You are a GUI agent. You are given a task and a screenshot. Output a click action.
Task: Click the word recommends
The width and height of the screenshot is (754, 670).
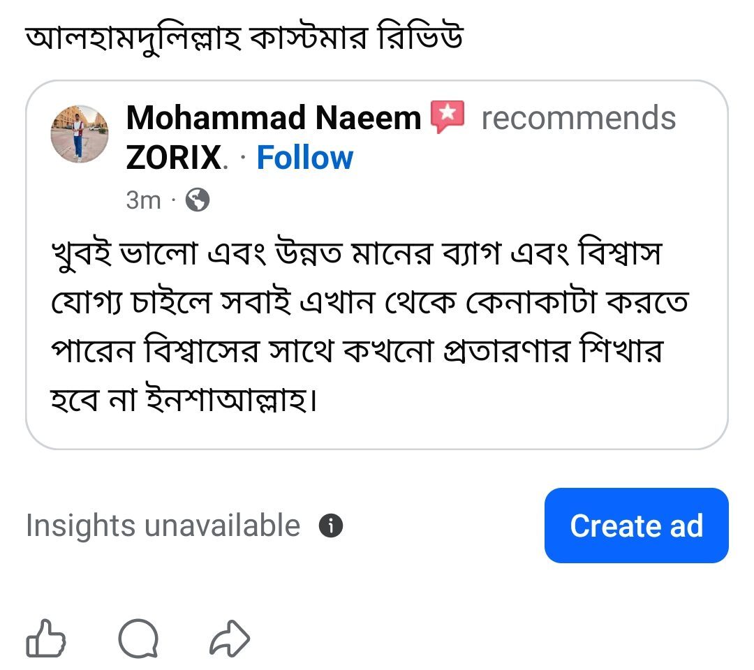pos(579,118)
